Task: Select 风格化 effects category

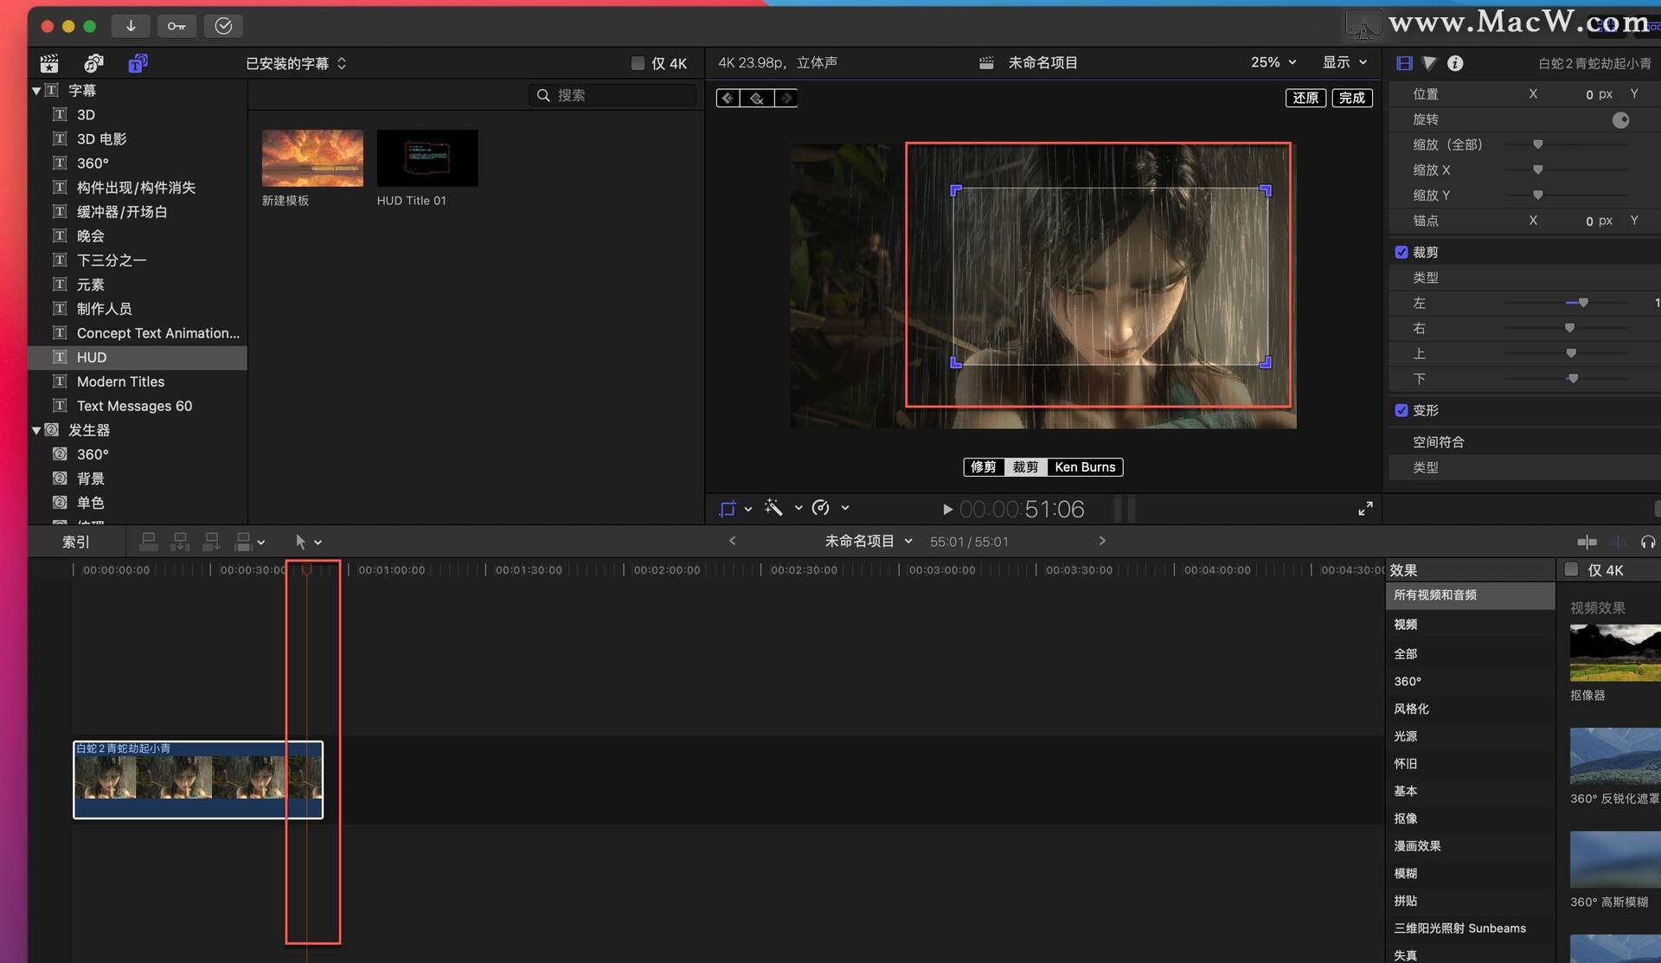Action: 1470,709
